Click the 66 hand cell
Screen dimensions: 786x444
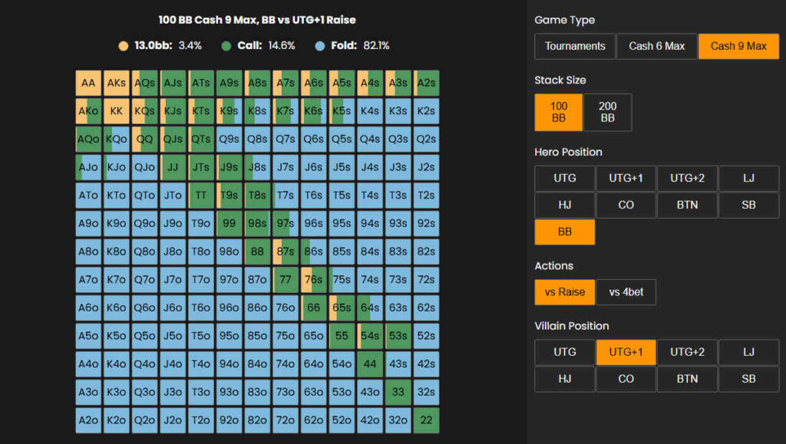click(313, 308)
